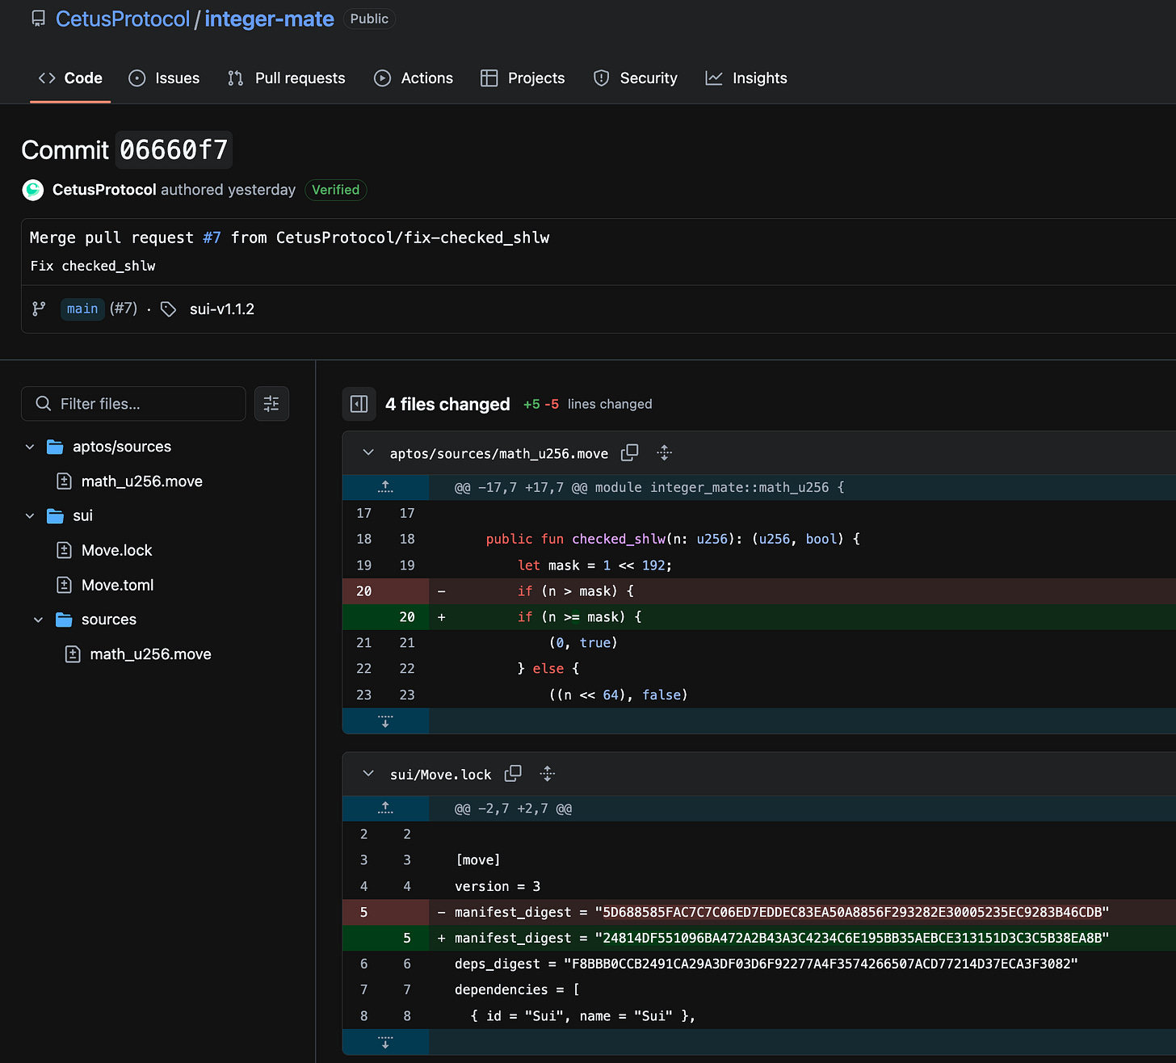Select Move.lock in the file tree

click(116, 550)
